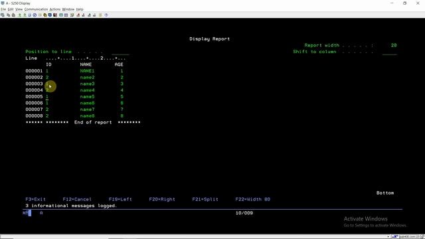Click the Report width value 28
425x239 pixels.
[394, 45]
